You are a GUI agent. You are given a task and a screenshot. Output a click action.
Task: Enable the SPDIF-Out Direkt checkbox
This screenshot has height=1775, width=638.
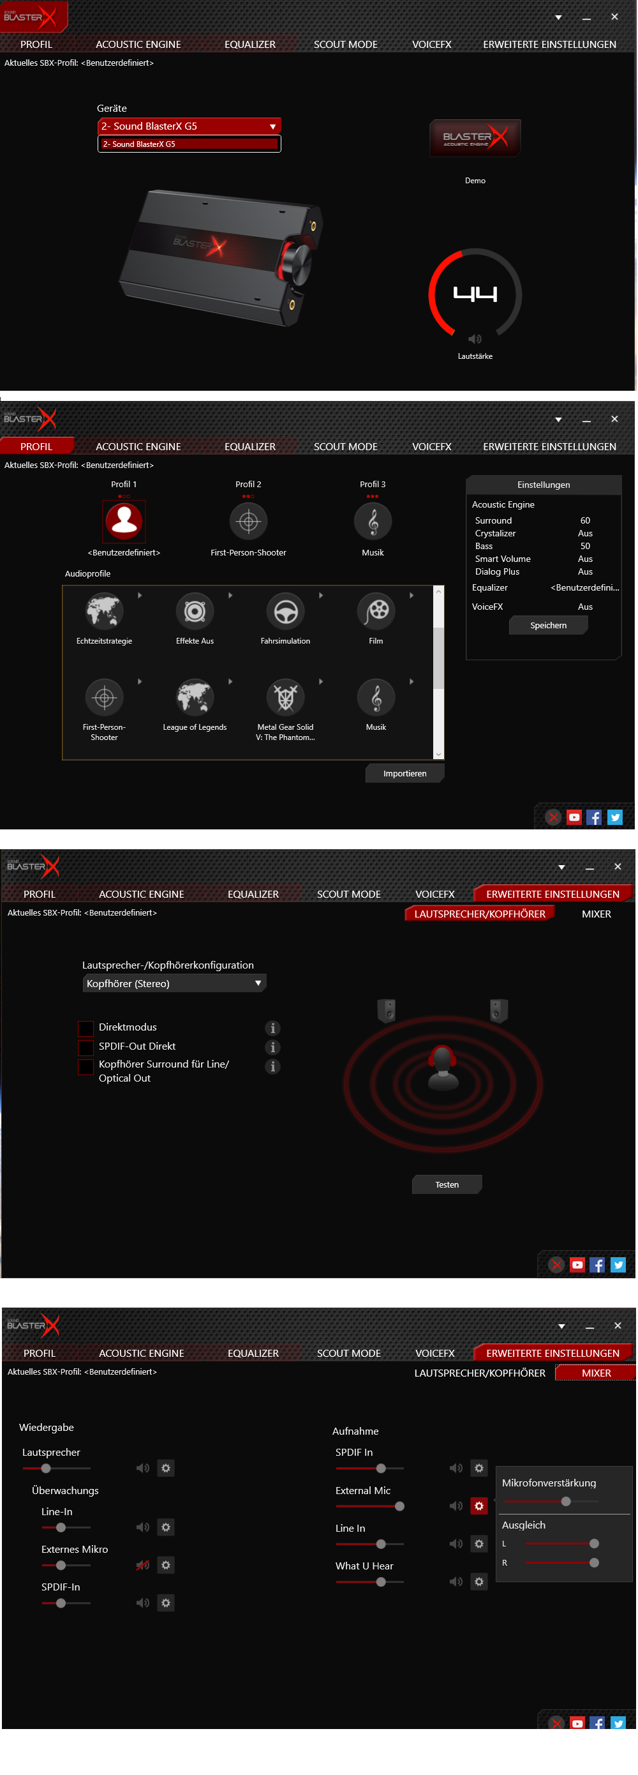coord(86,1048)
